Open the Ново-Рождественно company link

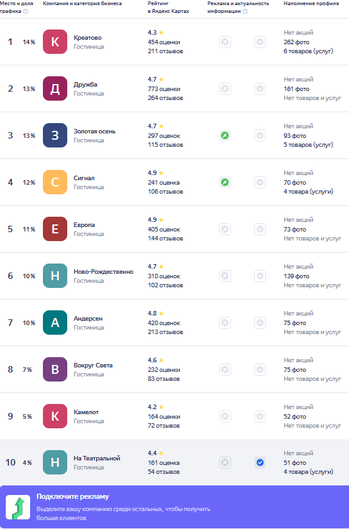point(104,272)
